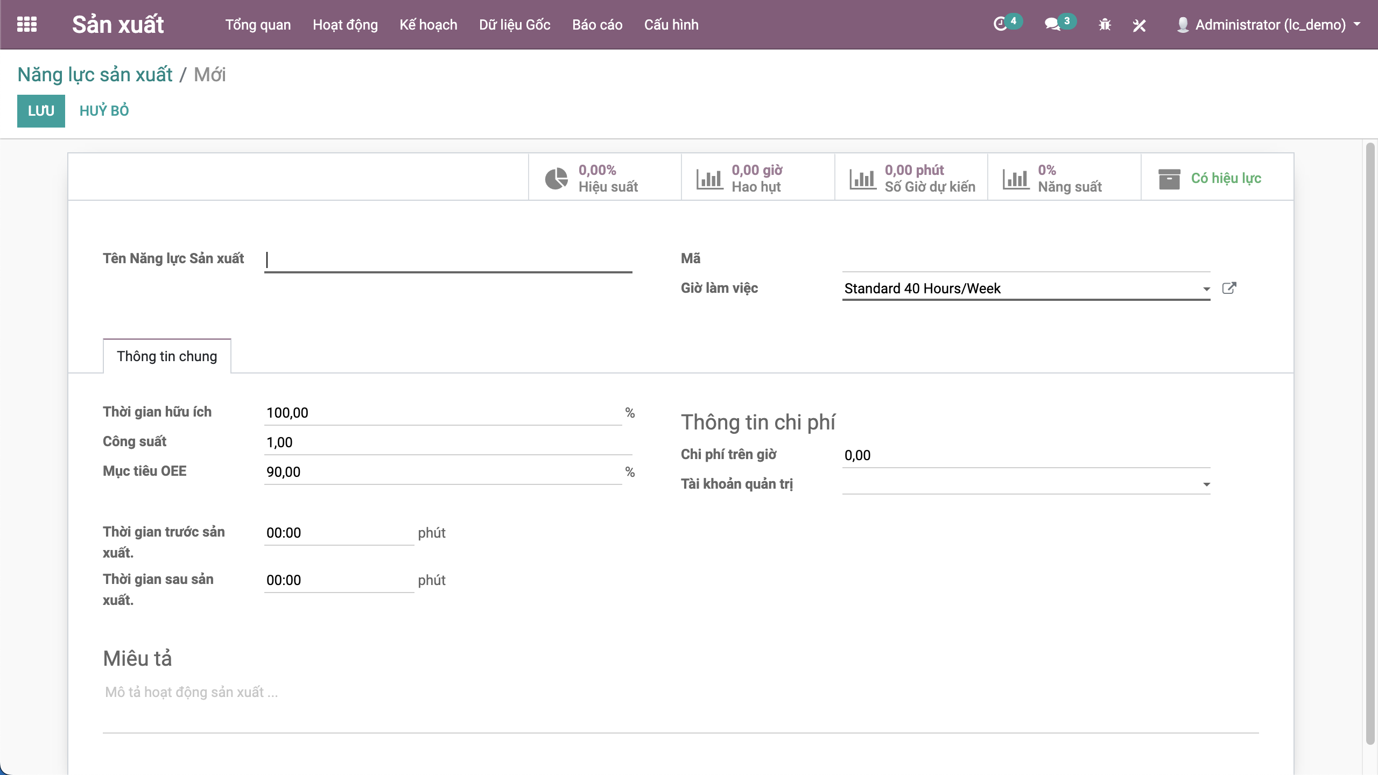
Task: Click the LƯU save button
Action: coord(41,111)
